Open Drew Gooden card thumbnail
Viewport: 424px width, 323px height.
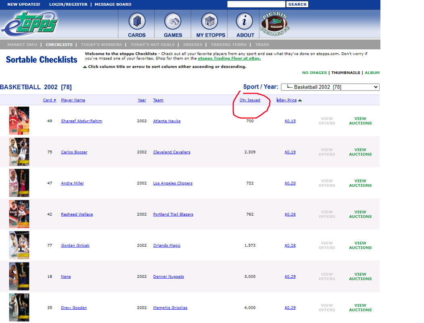19,307
